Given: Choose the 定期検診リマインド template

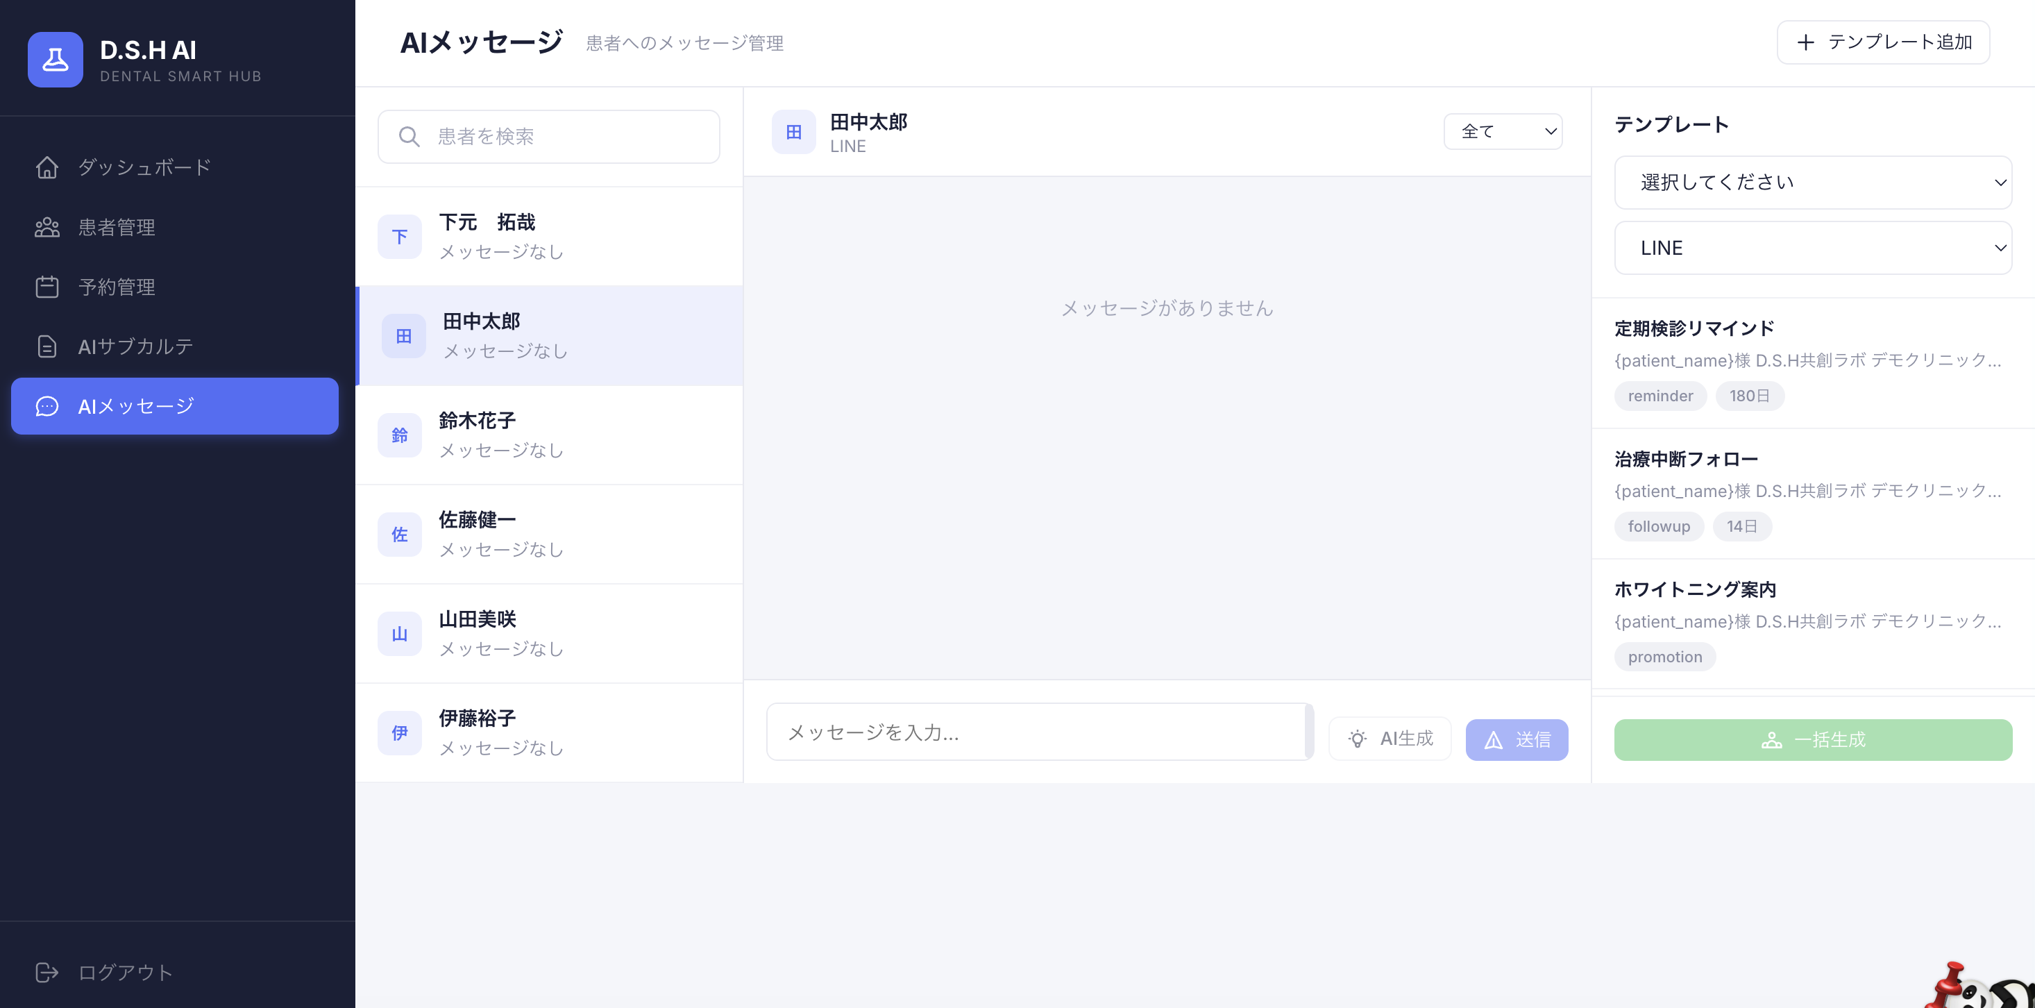Looking at the screenshot, I should coord(1813,363).
